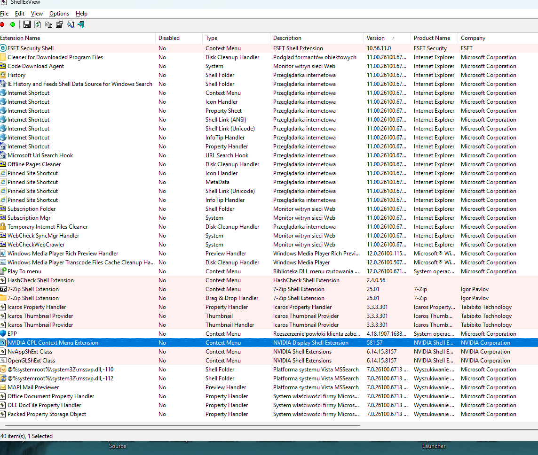Viewport: 538px width, 455px height.
Task: Select the MAPI Mail Previewer row
Action: coord(33,387)
